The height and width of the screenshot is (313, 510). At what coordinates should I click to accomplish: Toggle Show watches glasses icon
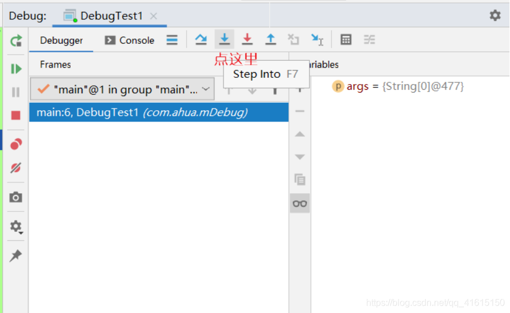pos(300,203)
